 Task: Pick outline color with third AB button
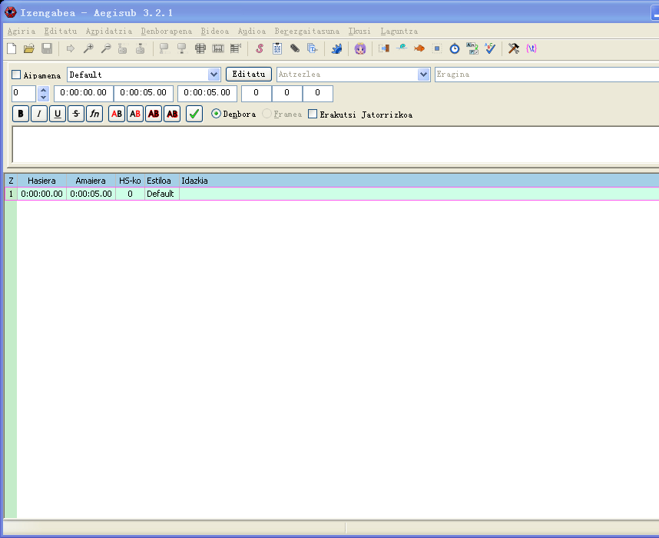154,114
